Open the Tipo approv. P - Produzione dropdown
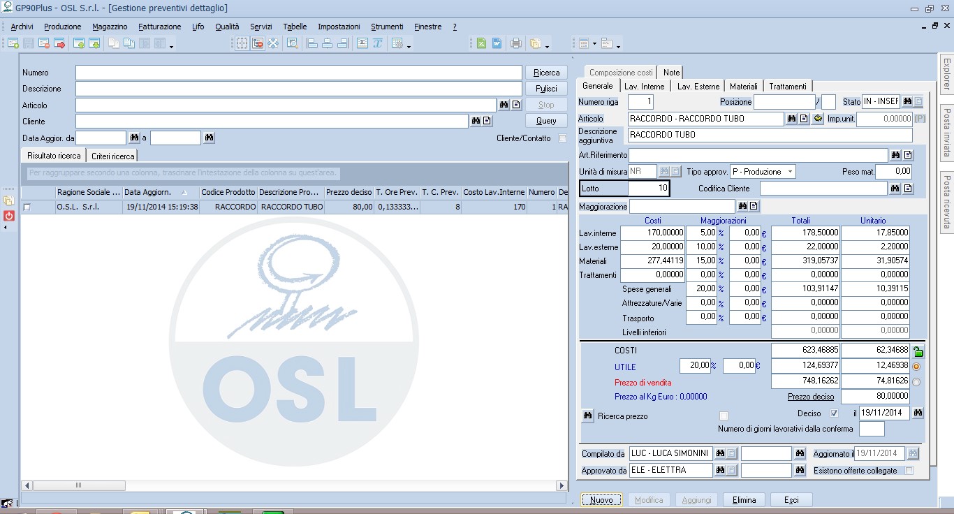 point(763,171)
